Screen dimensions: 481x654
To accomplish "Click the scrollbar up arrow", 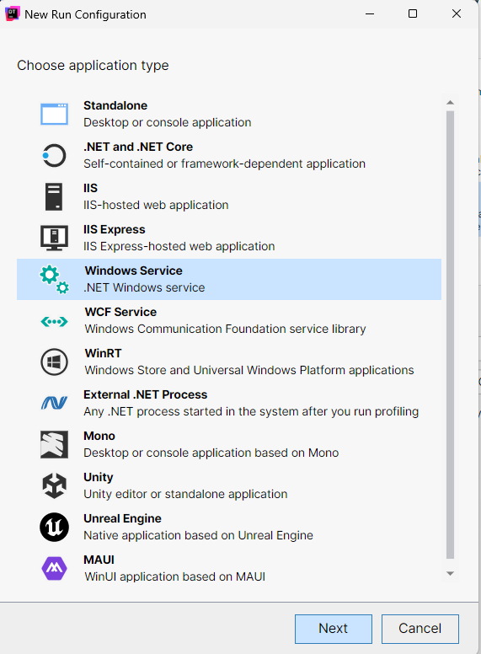I will (x=450, y=103).
